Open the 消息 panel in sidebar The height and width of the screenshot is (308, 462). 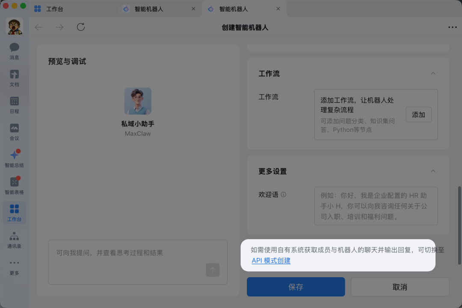(14, 50)
